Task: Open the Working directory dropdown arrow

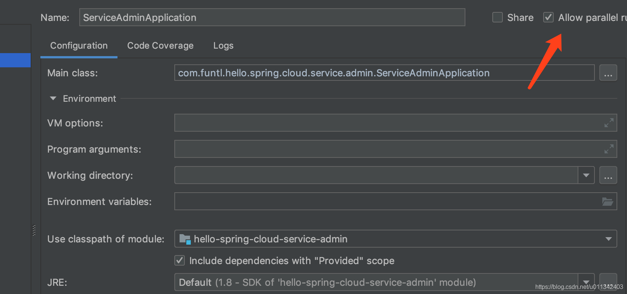Action: tap(586, 175)
